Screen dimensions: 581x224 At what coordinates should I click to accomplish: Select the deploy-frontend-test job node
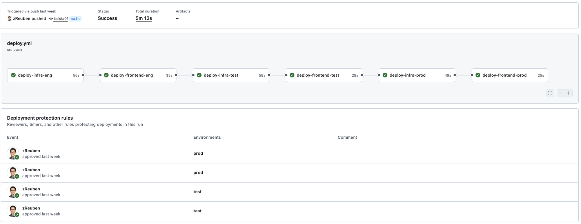point(318,75)
